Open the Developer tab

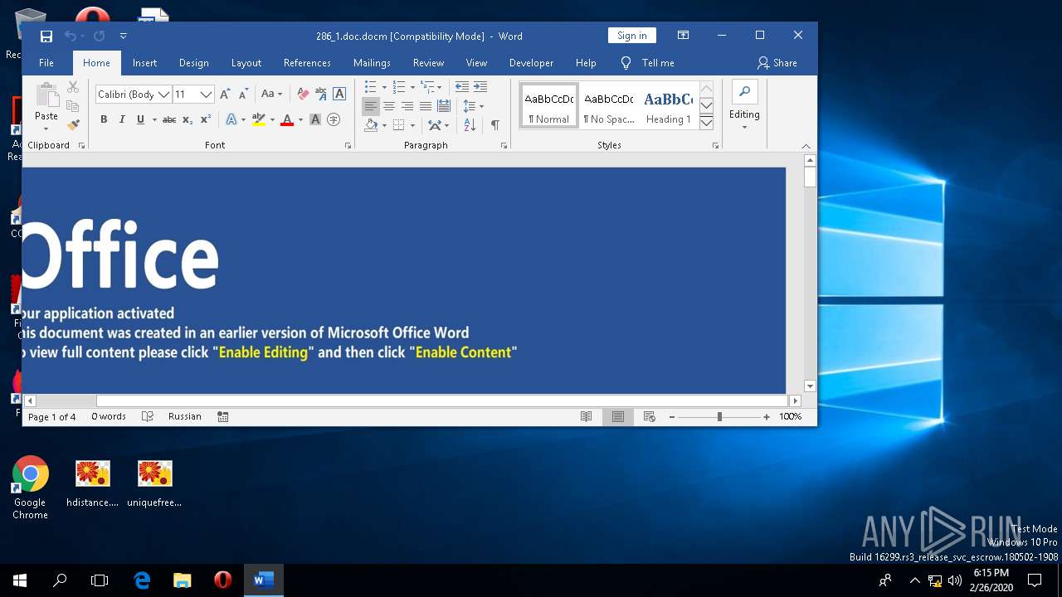tap(531, 63)
